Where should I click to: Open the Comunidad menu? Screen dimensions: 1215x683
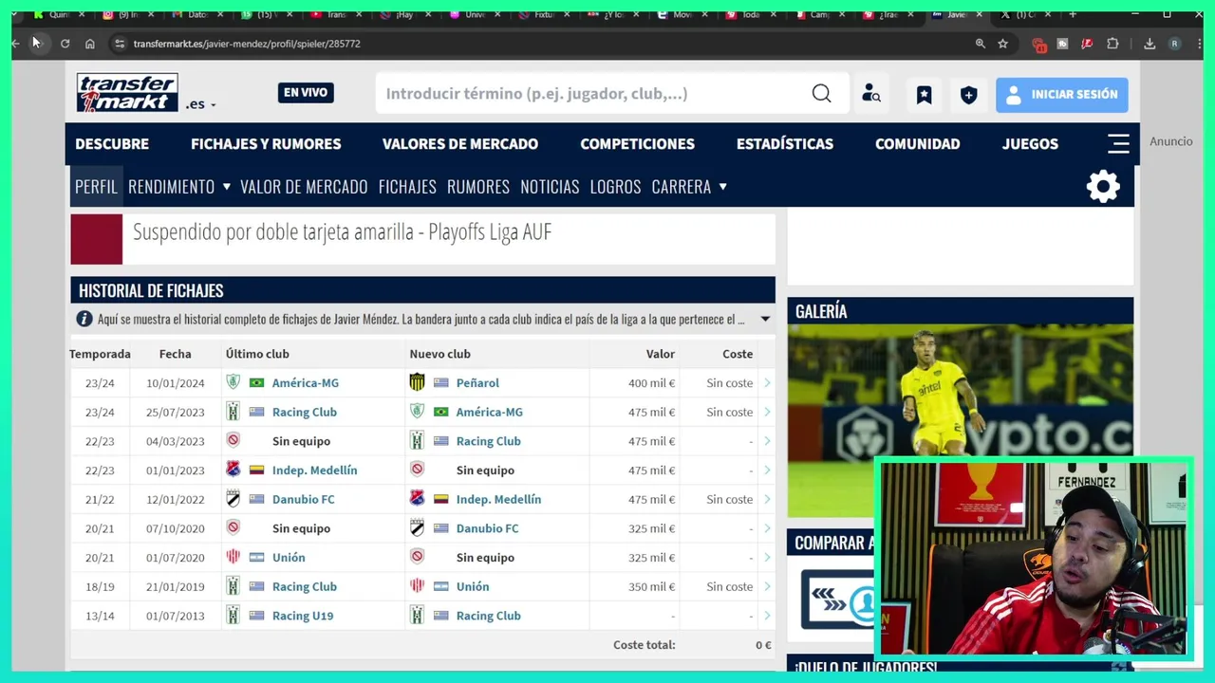click(918, 144)
